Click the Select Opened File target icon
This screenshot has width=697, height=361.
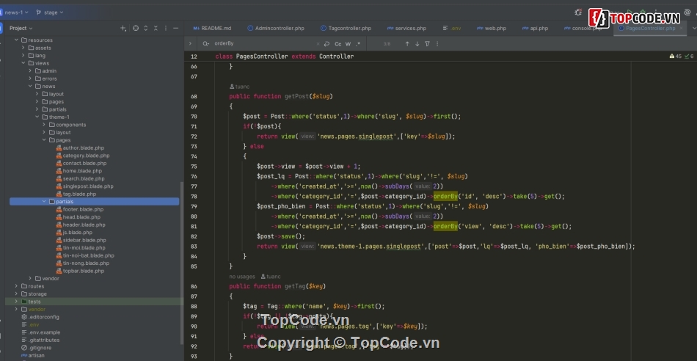tap(136, 28)
